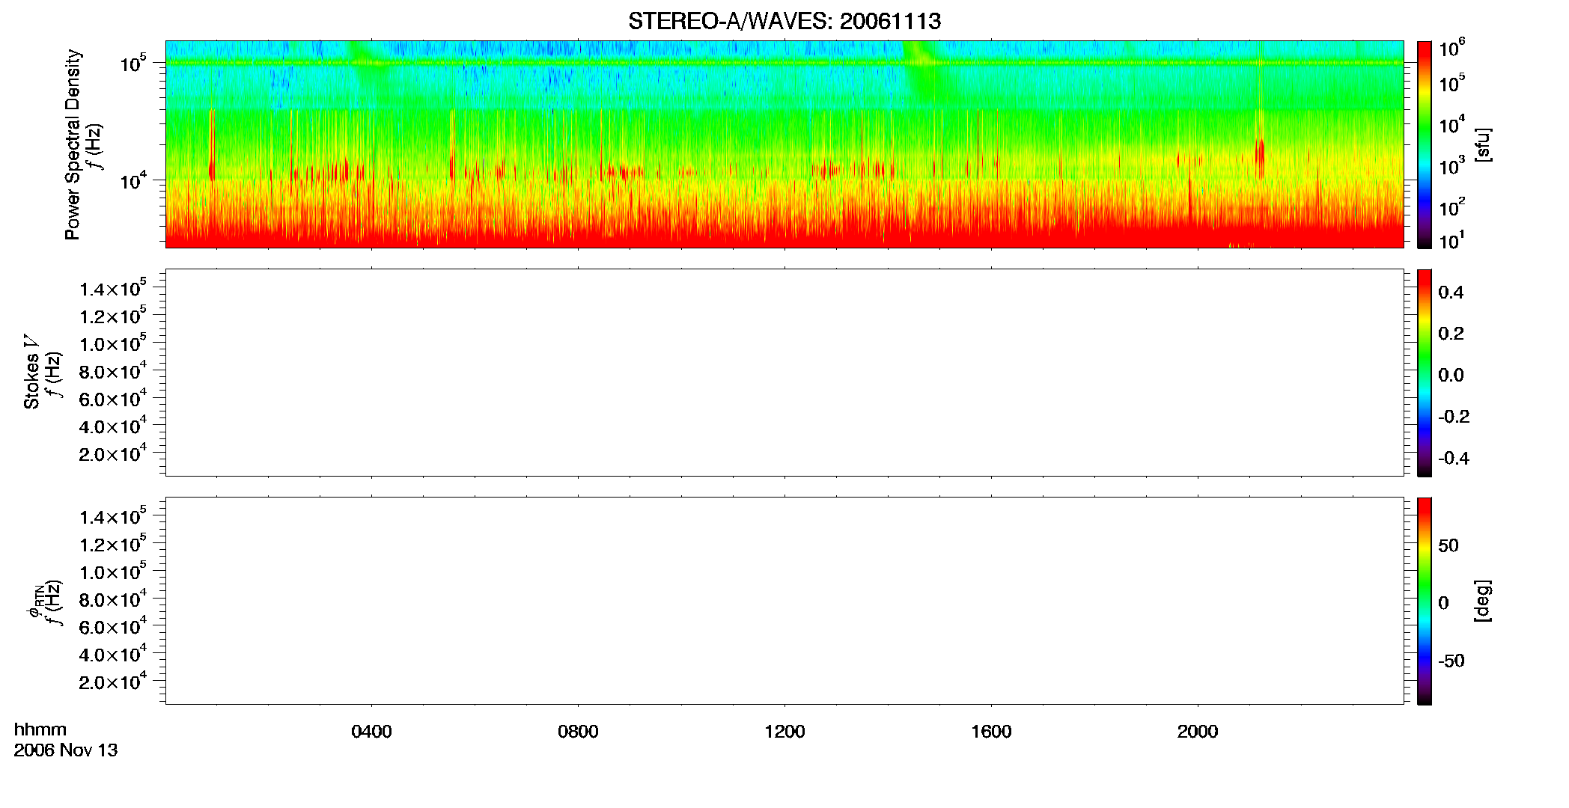Click the [deg] units label
The height and width of the screenshot is (808, 1569).
tap(1484, 601)
